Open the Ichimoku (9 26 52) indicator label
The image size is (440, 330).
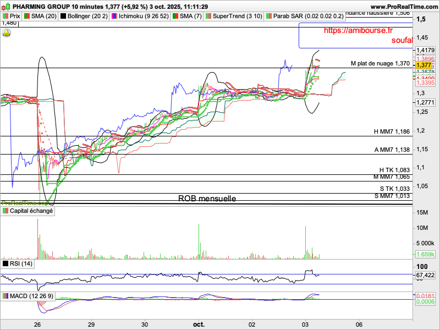[140, 16]
